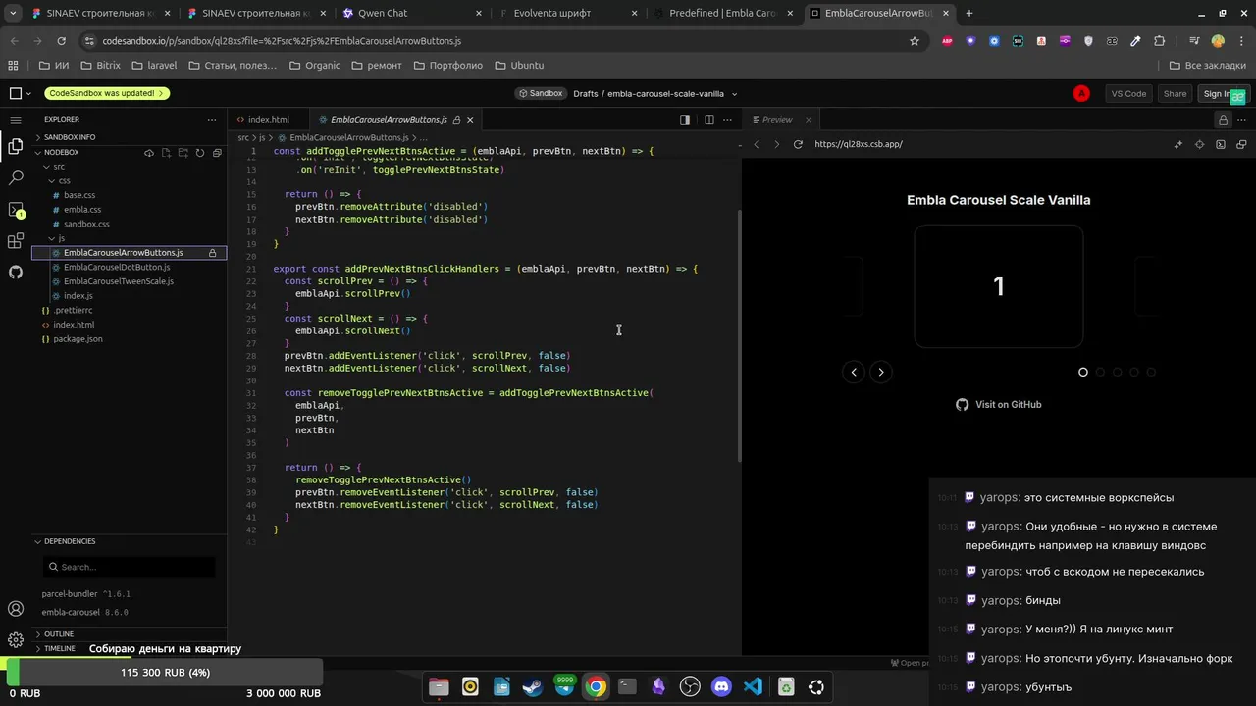The height and width of the screenshot is (706, 1256).
Task: Select the third carousel dot
Action: (x=1117, y=372)
